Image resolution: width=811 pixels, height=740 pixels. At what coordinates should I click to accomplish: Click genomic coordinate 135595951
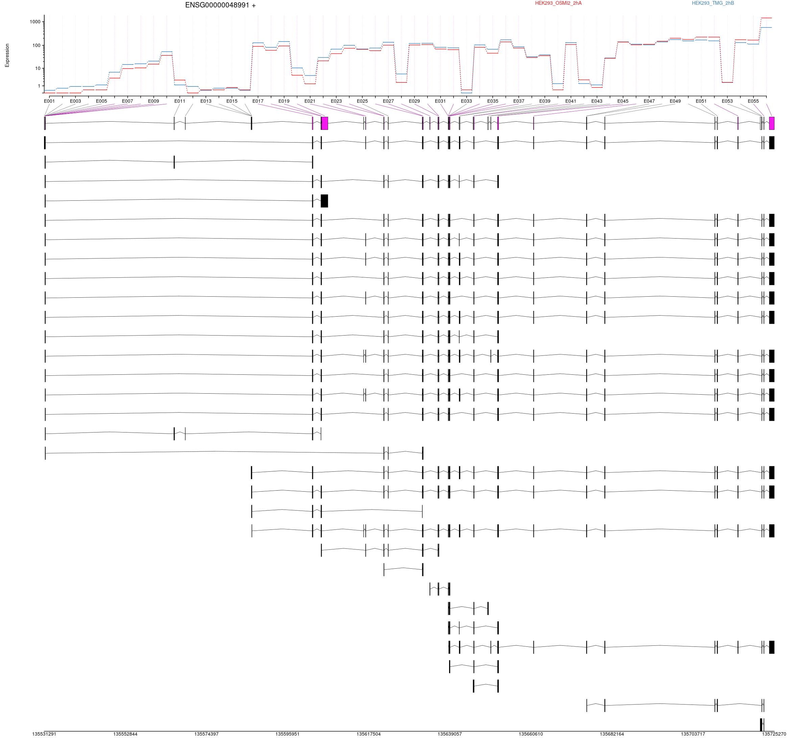coord(288,734)
